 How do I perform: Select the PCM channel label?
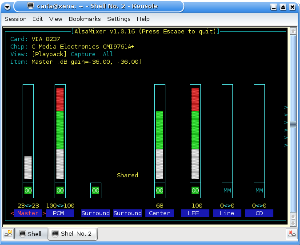(60, 213)
